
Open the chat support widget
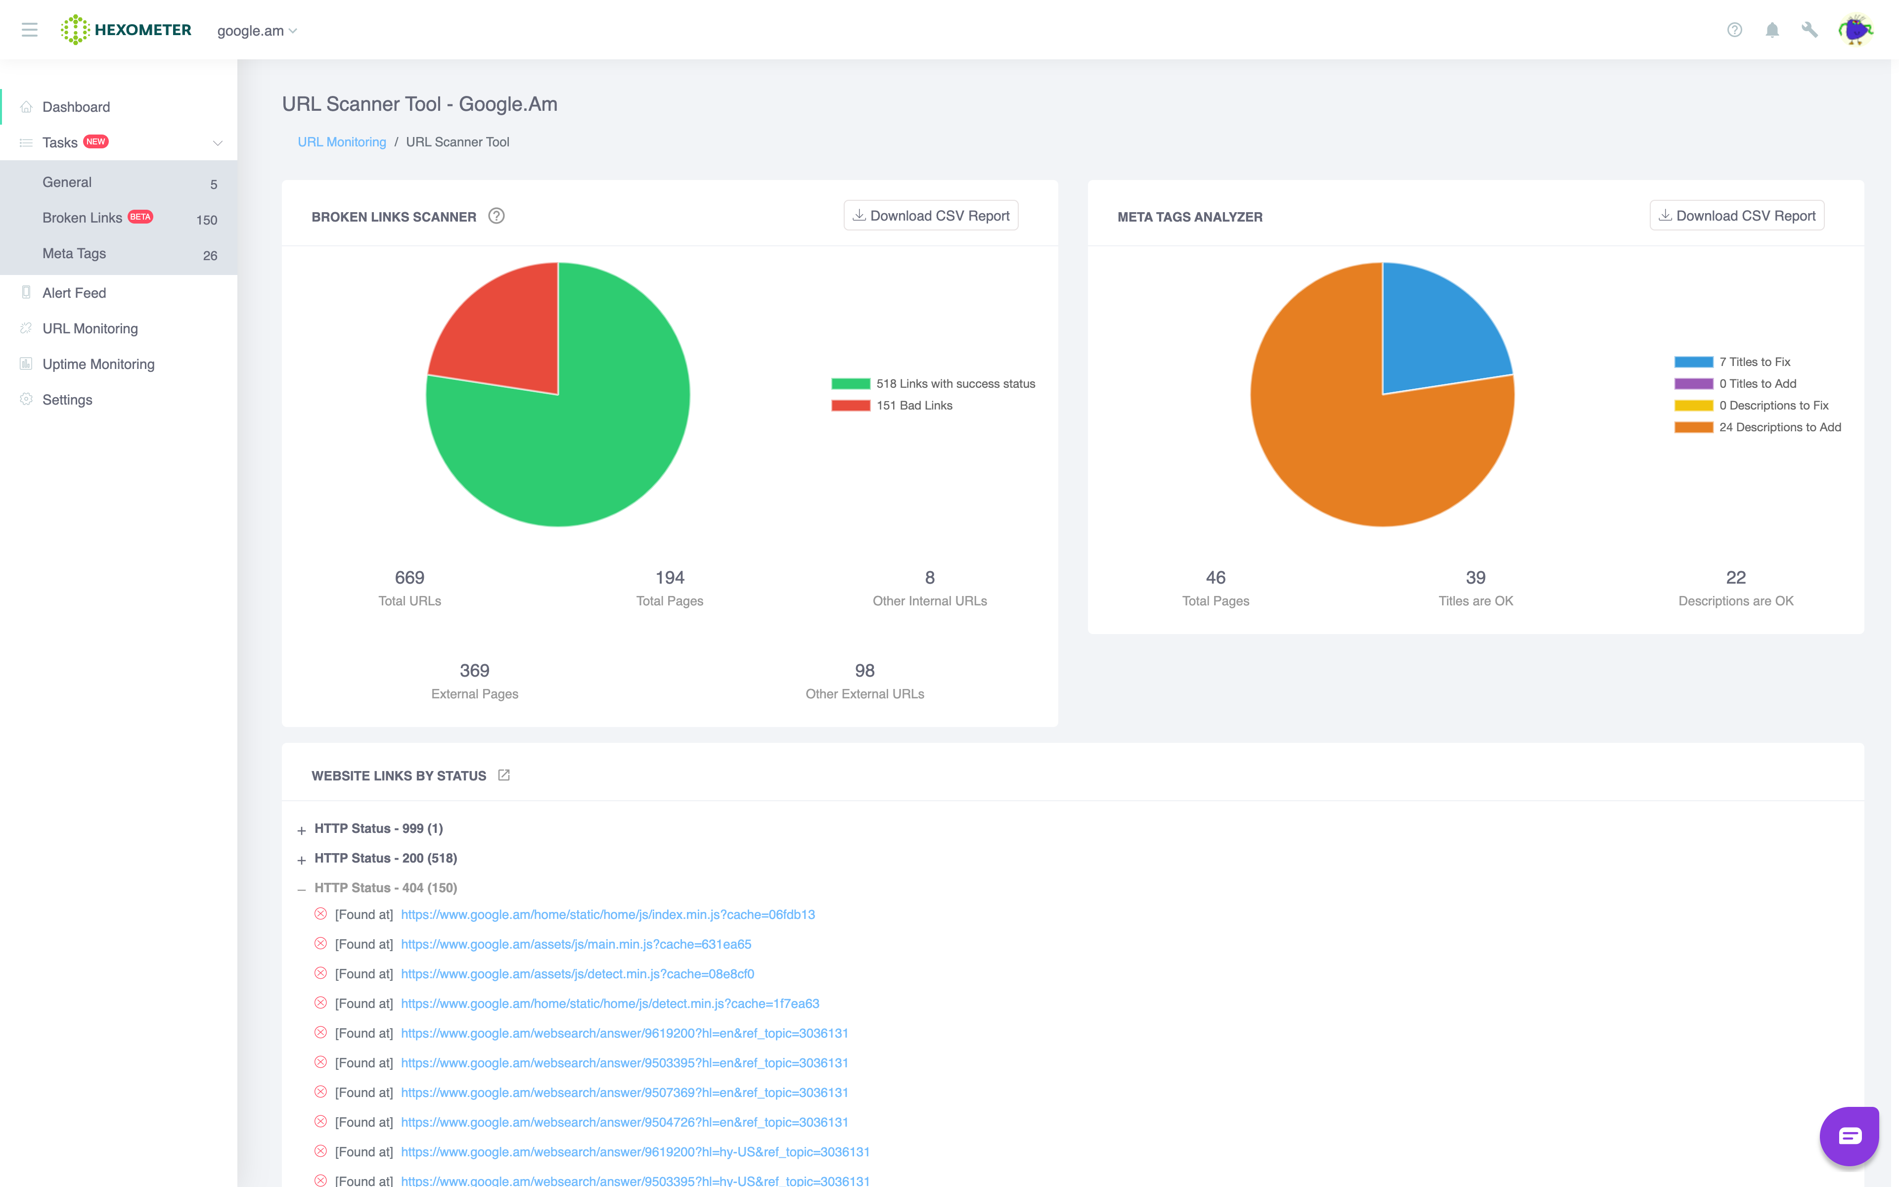[x=1850, y=1136]
